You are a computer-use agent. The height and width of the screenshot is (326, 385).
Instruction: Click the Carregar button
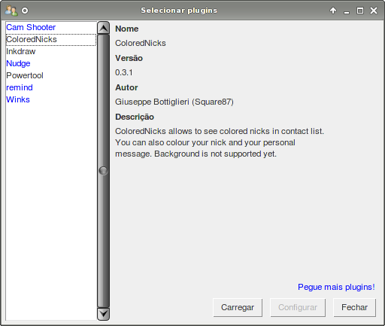tap(238, 307)
